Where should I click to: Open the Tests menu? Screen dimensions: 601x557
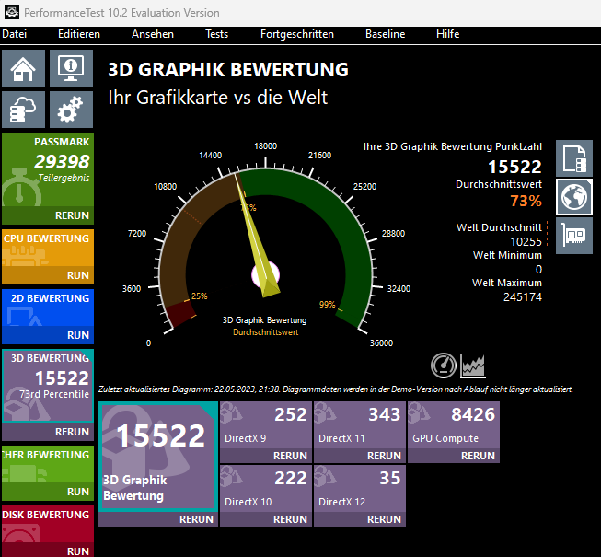pyautogui.click(x=216, y=34)
